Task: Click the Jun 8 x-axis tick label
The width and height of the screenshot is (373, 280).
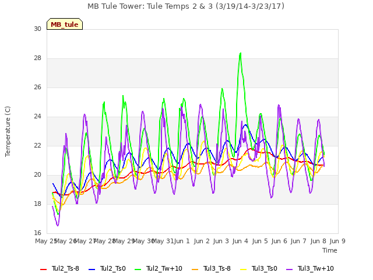Action: click(x=318, y=241)
